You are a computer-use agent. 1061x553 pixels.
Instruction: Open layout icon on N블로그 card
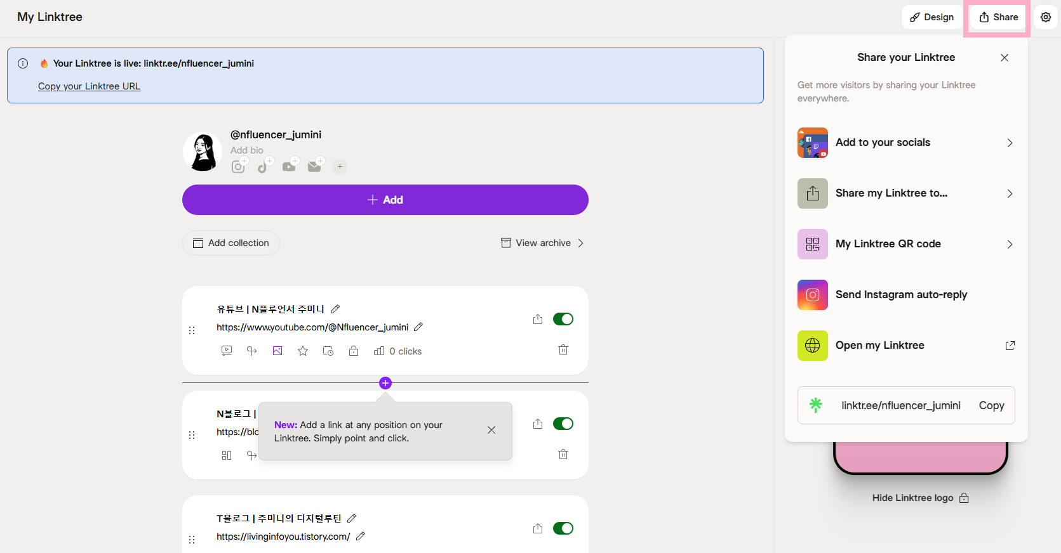[x=227, y=455]
